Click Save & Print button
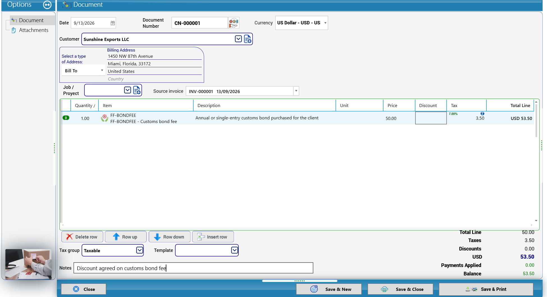The image size is (547, 297). [486, 289]
